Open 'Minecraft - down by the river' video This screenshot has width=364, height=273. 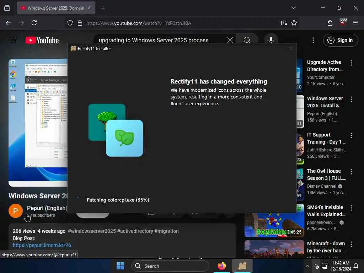tap(326, 247)
